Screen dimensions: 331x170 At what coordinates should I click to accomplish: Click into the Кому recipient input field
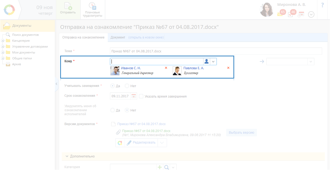coord(156,61)
